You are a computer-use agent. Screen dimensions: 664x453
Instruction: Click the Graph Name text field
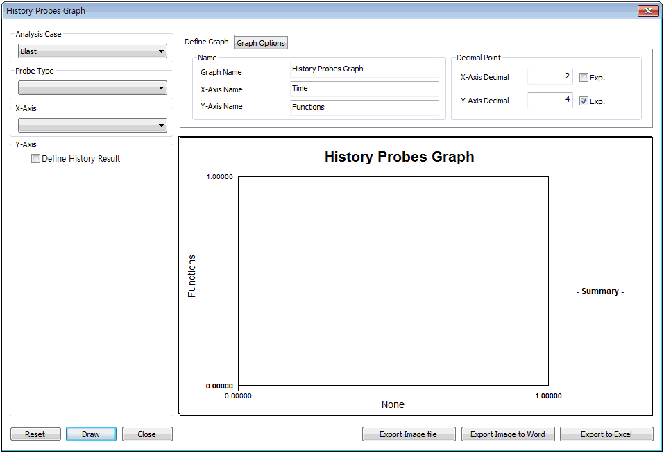(364, 69)
